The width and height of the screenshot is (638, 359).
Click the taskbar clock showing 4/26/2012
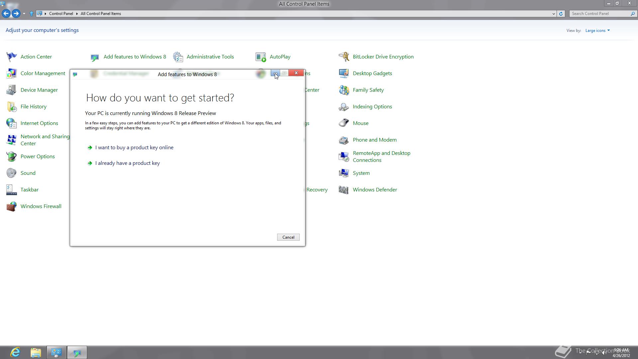621,353
